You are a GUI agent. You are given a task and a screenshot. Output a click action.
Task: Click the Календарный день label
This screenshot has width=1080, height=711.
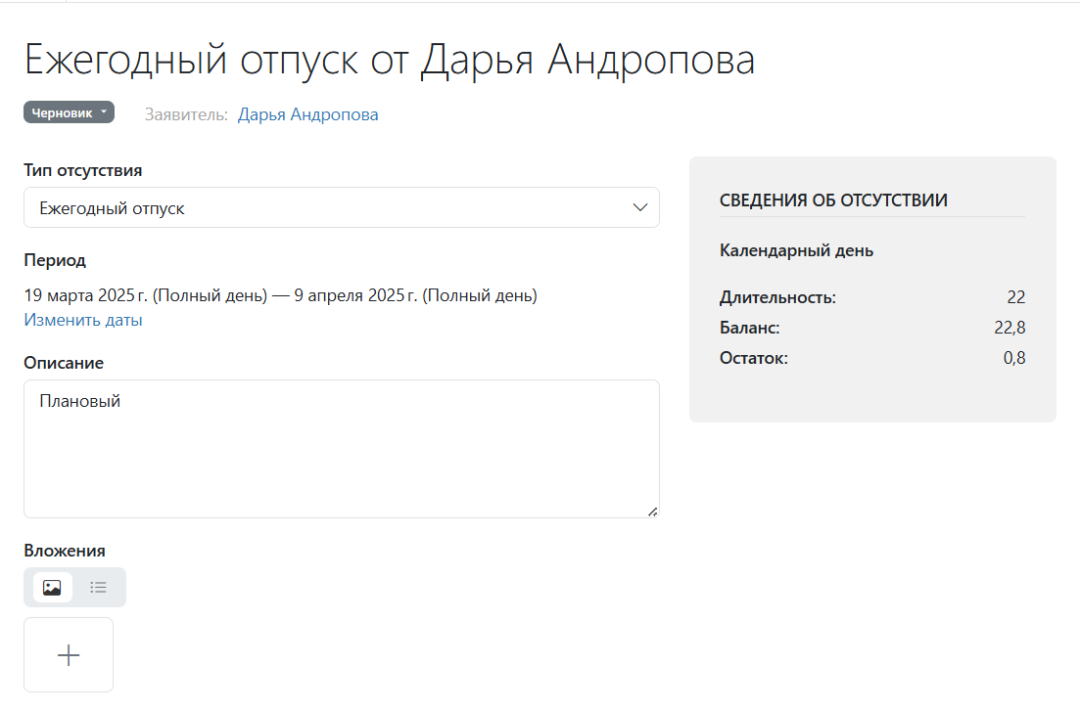click(x=796, y=250)
